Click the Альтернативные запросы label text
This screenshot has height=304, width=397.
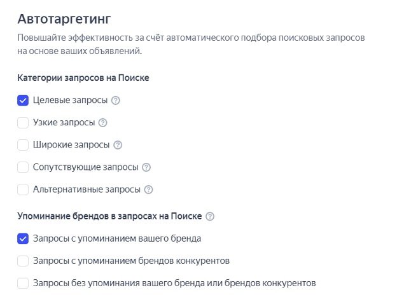tap(87, 190)
